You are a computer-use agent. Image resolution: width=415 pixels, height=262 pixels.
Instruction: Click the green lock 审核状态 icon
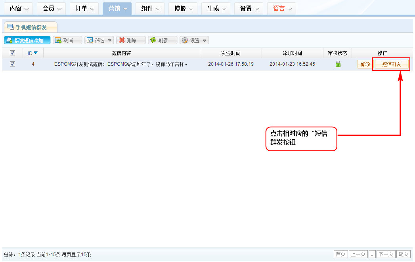pos(338,64)
